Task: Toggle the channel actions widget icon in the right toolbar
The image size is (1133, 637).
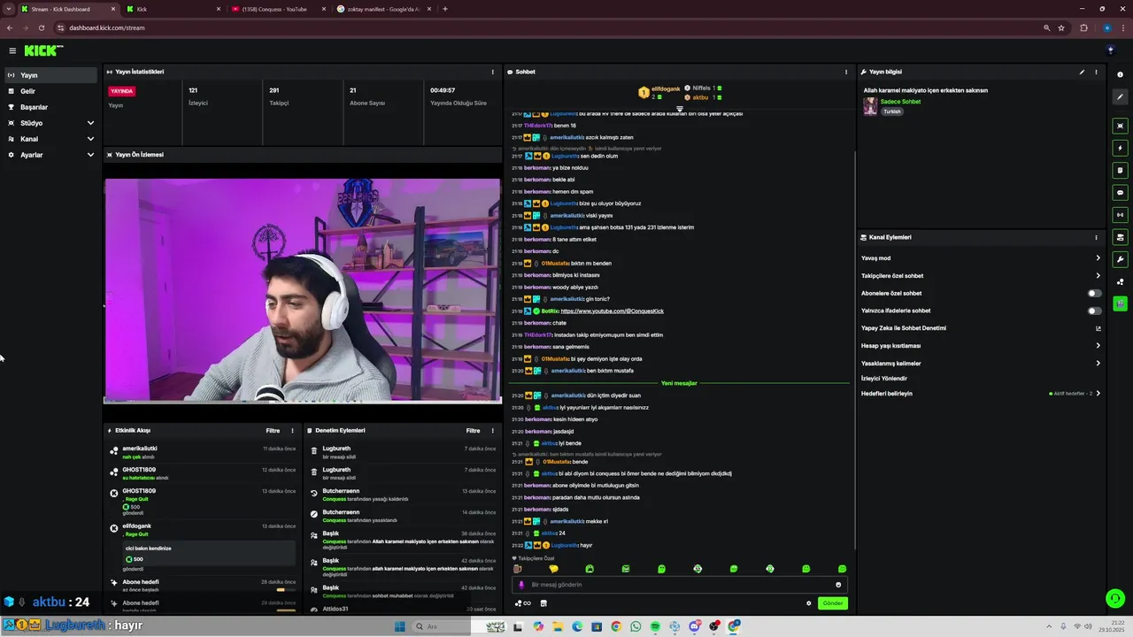Action: [x=1120, y=237]
